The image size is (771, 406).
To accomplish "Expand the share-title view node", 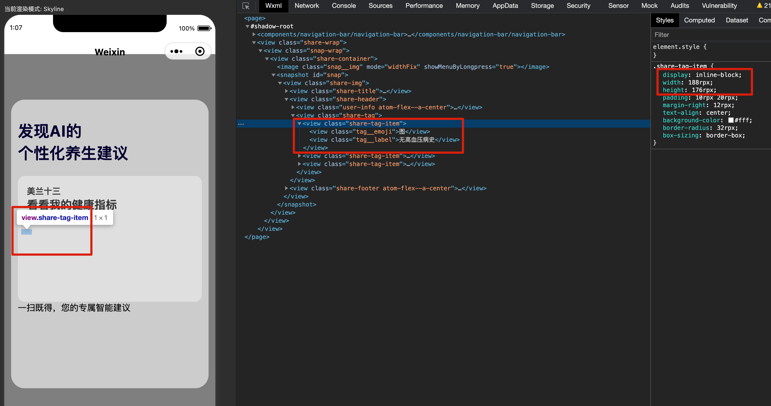I will coord(286,91).
